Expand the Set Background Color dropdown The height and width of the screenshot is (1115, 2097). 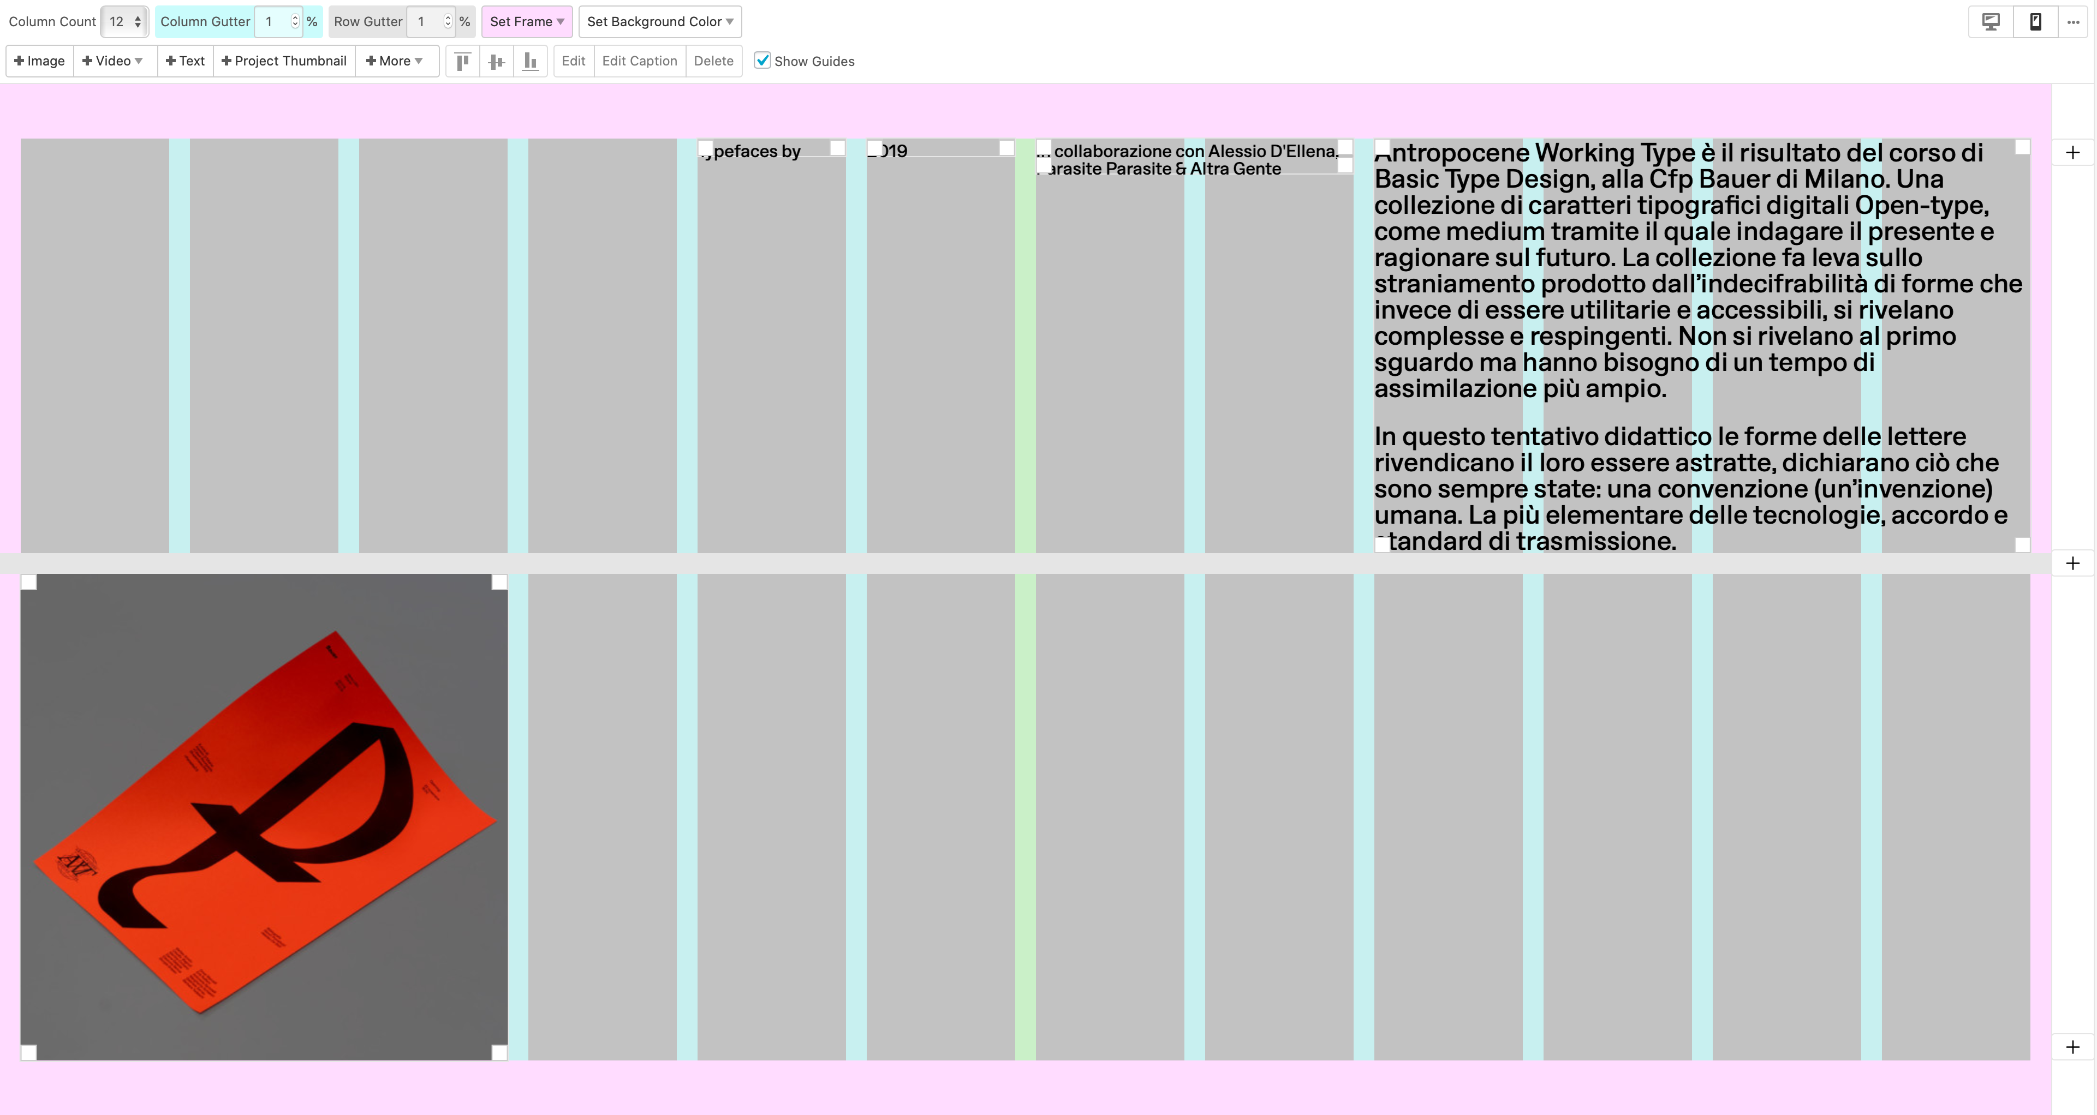pos(659,22)
